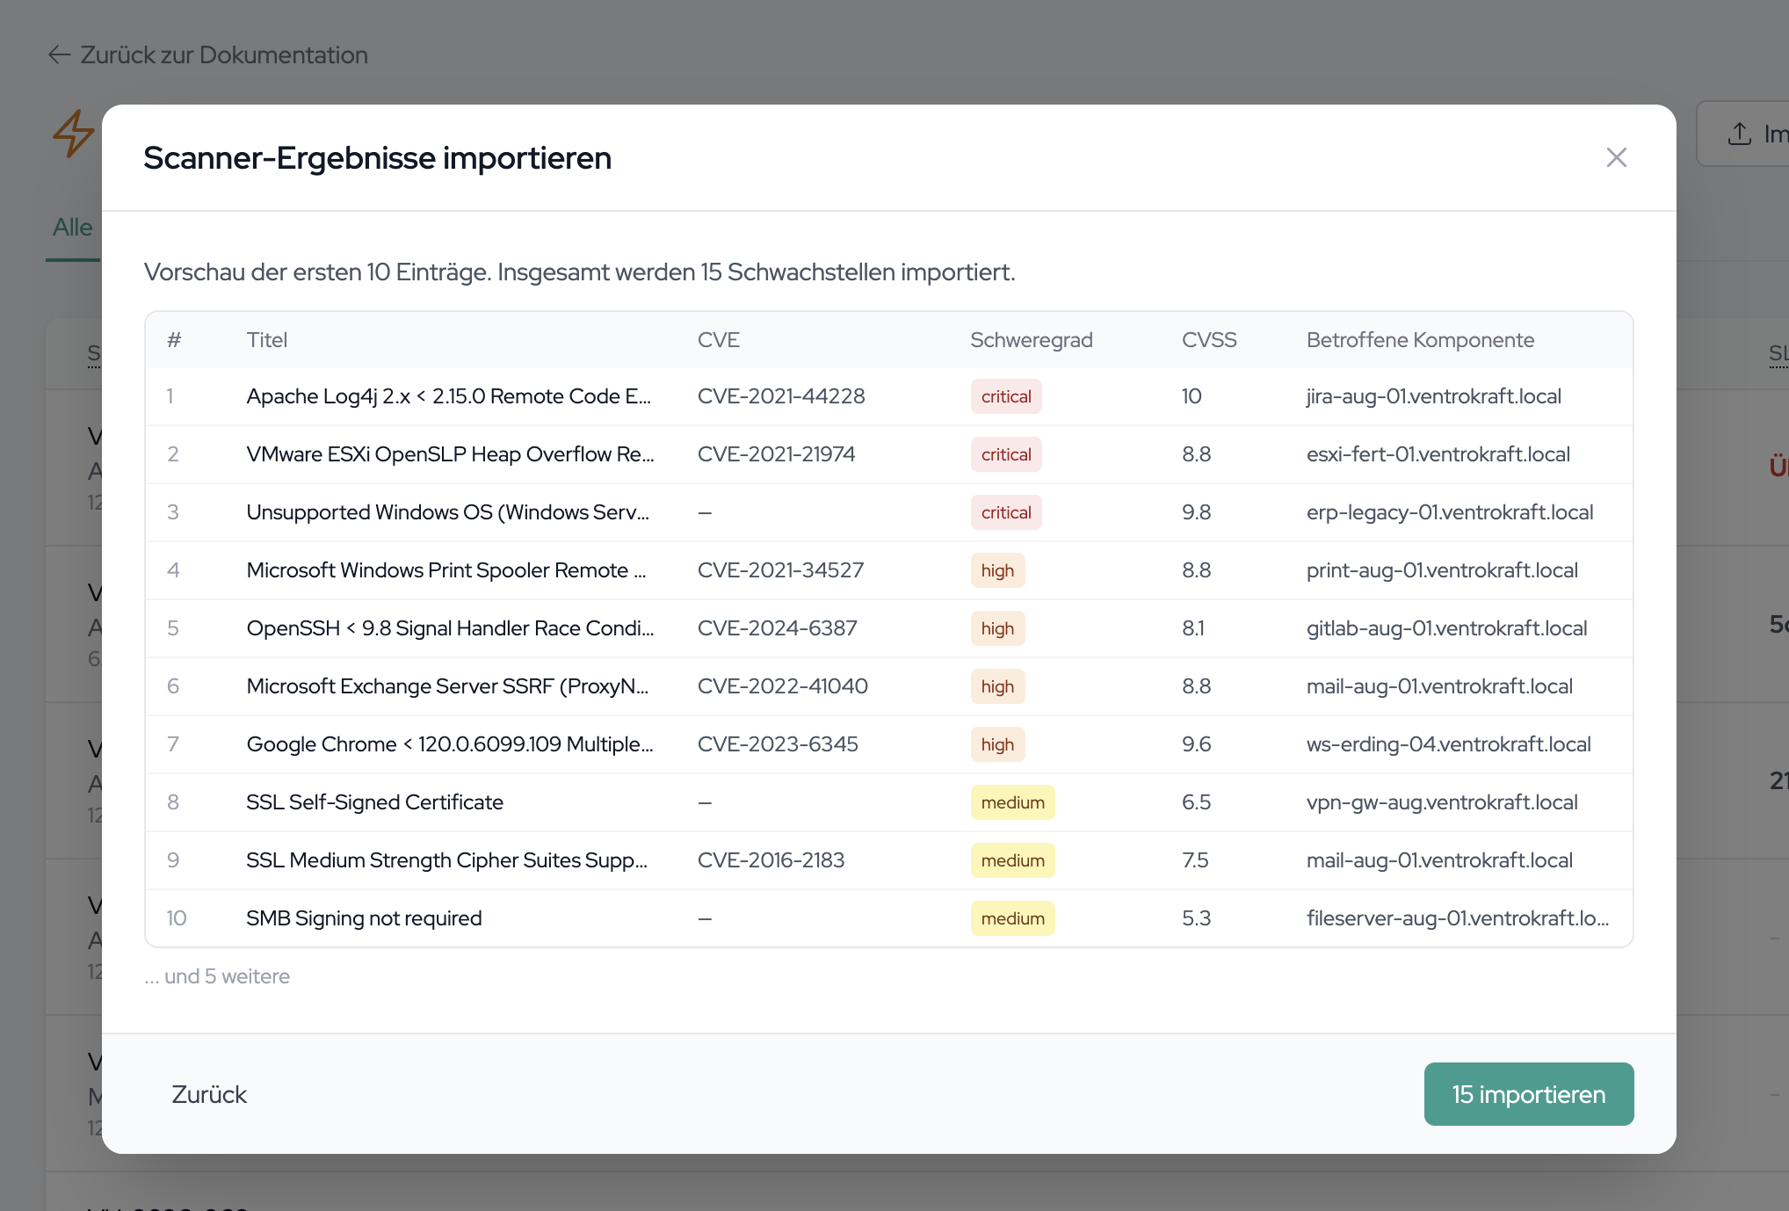
Task: Open Zurück zur Dokumentation link
Action: 207,54
